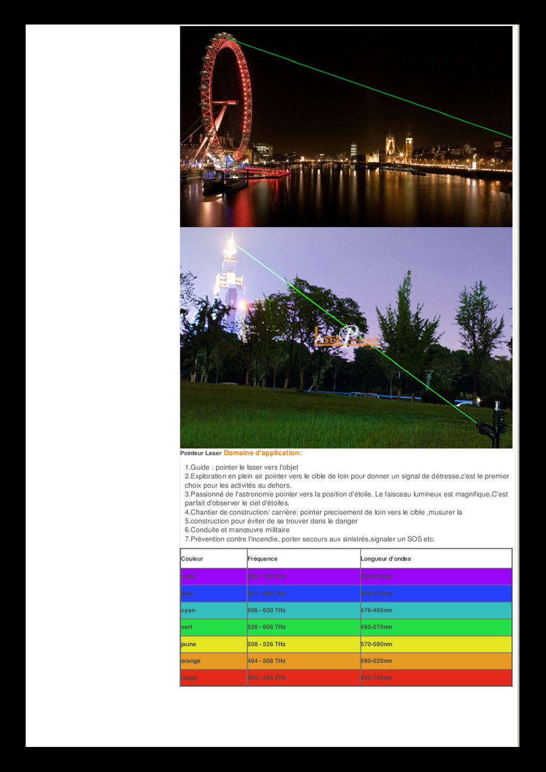
Task: Select line '5.construction pour éviter de se trouver'
Action: [x=271, y=521]
